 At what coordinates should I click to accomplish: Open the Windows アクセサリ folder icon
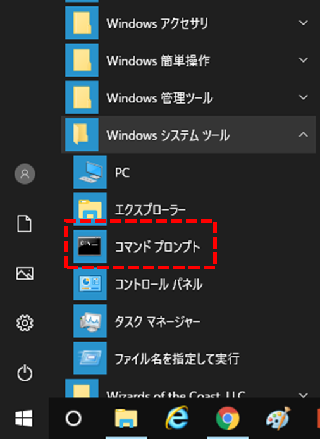[x=82, y=23]
